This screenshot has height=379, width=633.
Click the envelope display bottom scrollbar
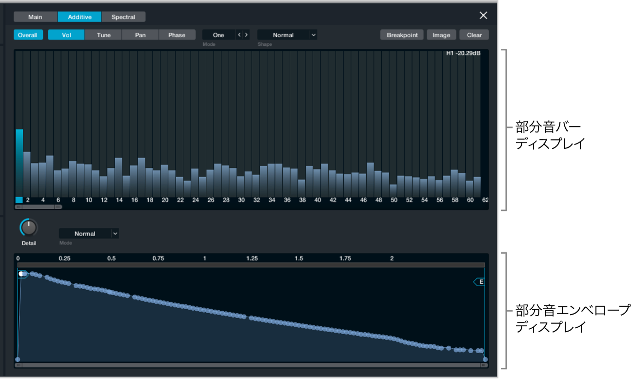[251, 365]
